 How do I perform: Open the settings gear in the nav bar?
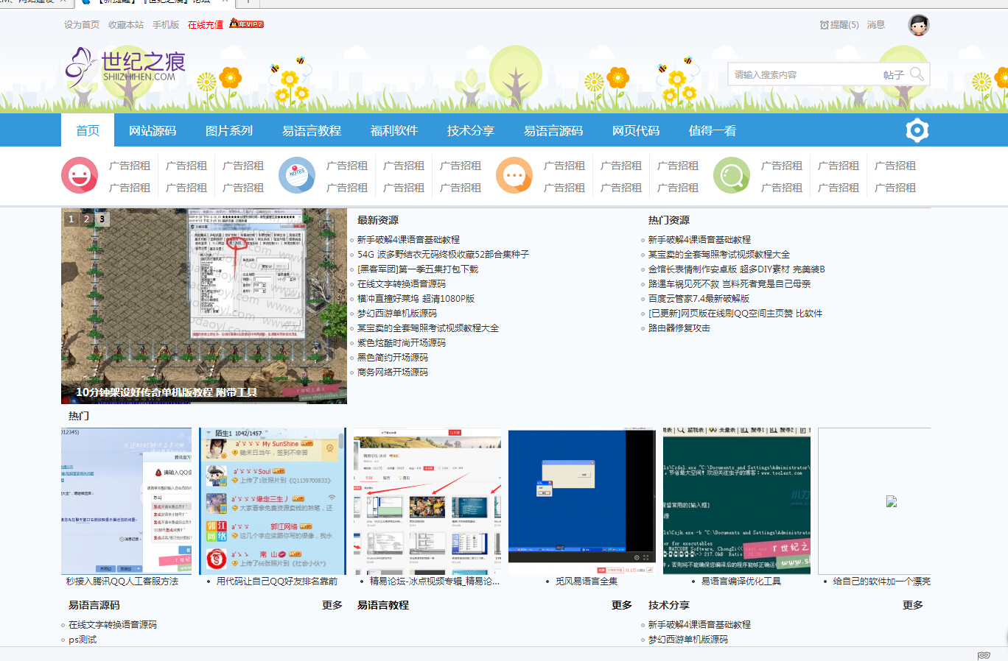click(917, 130)
